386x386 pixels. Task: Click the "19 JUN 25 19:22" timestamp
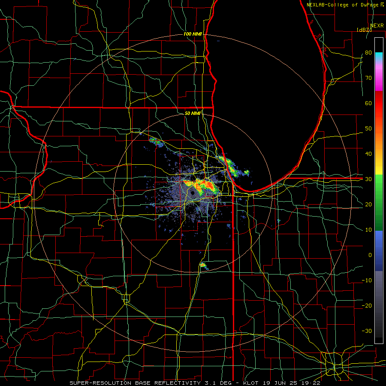click(x=291, y=383)
